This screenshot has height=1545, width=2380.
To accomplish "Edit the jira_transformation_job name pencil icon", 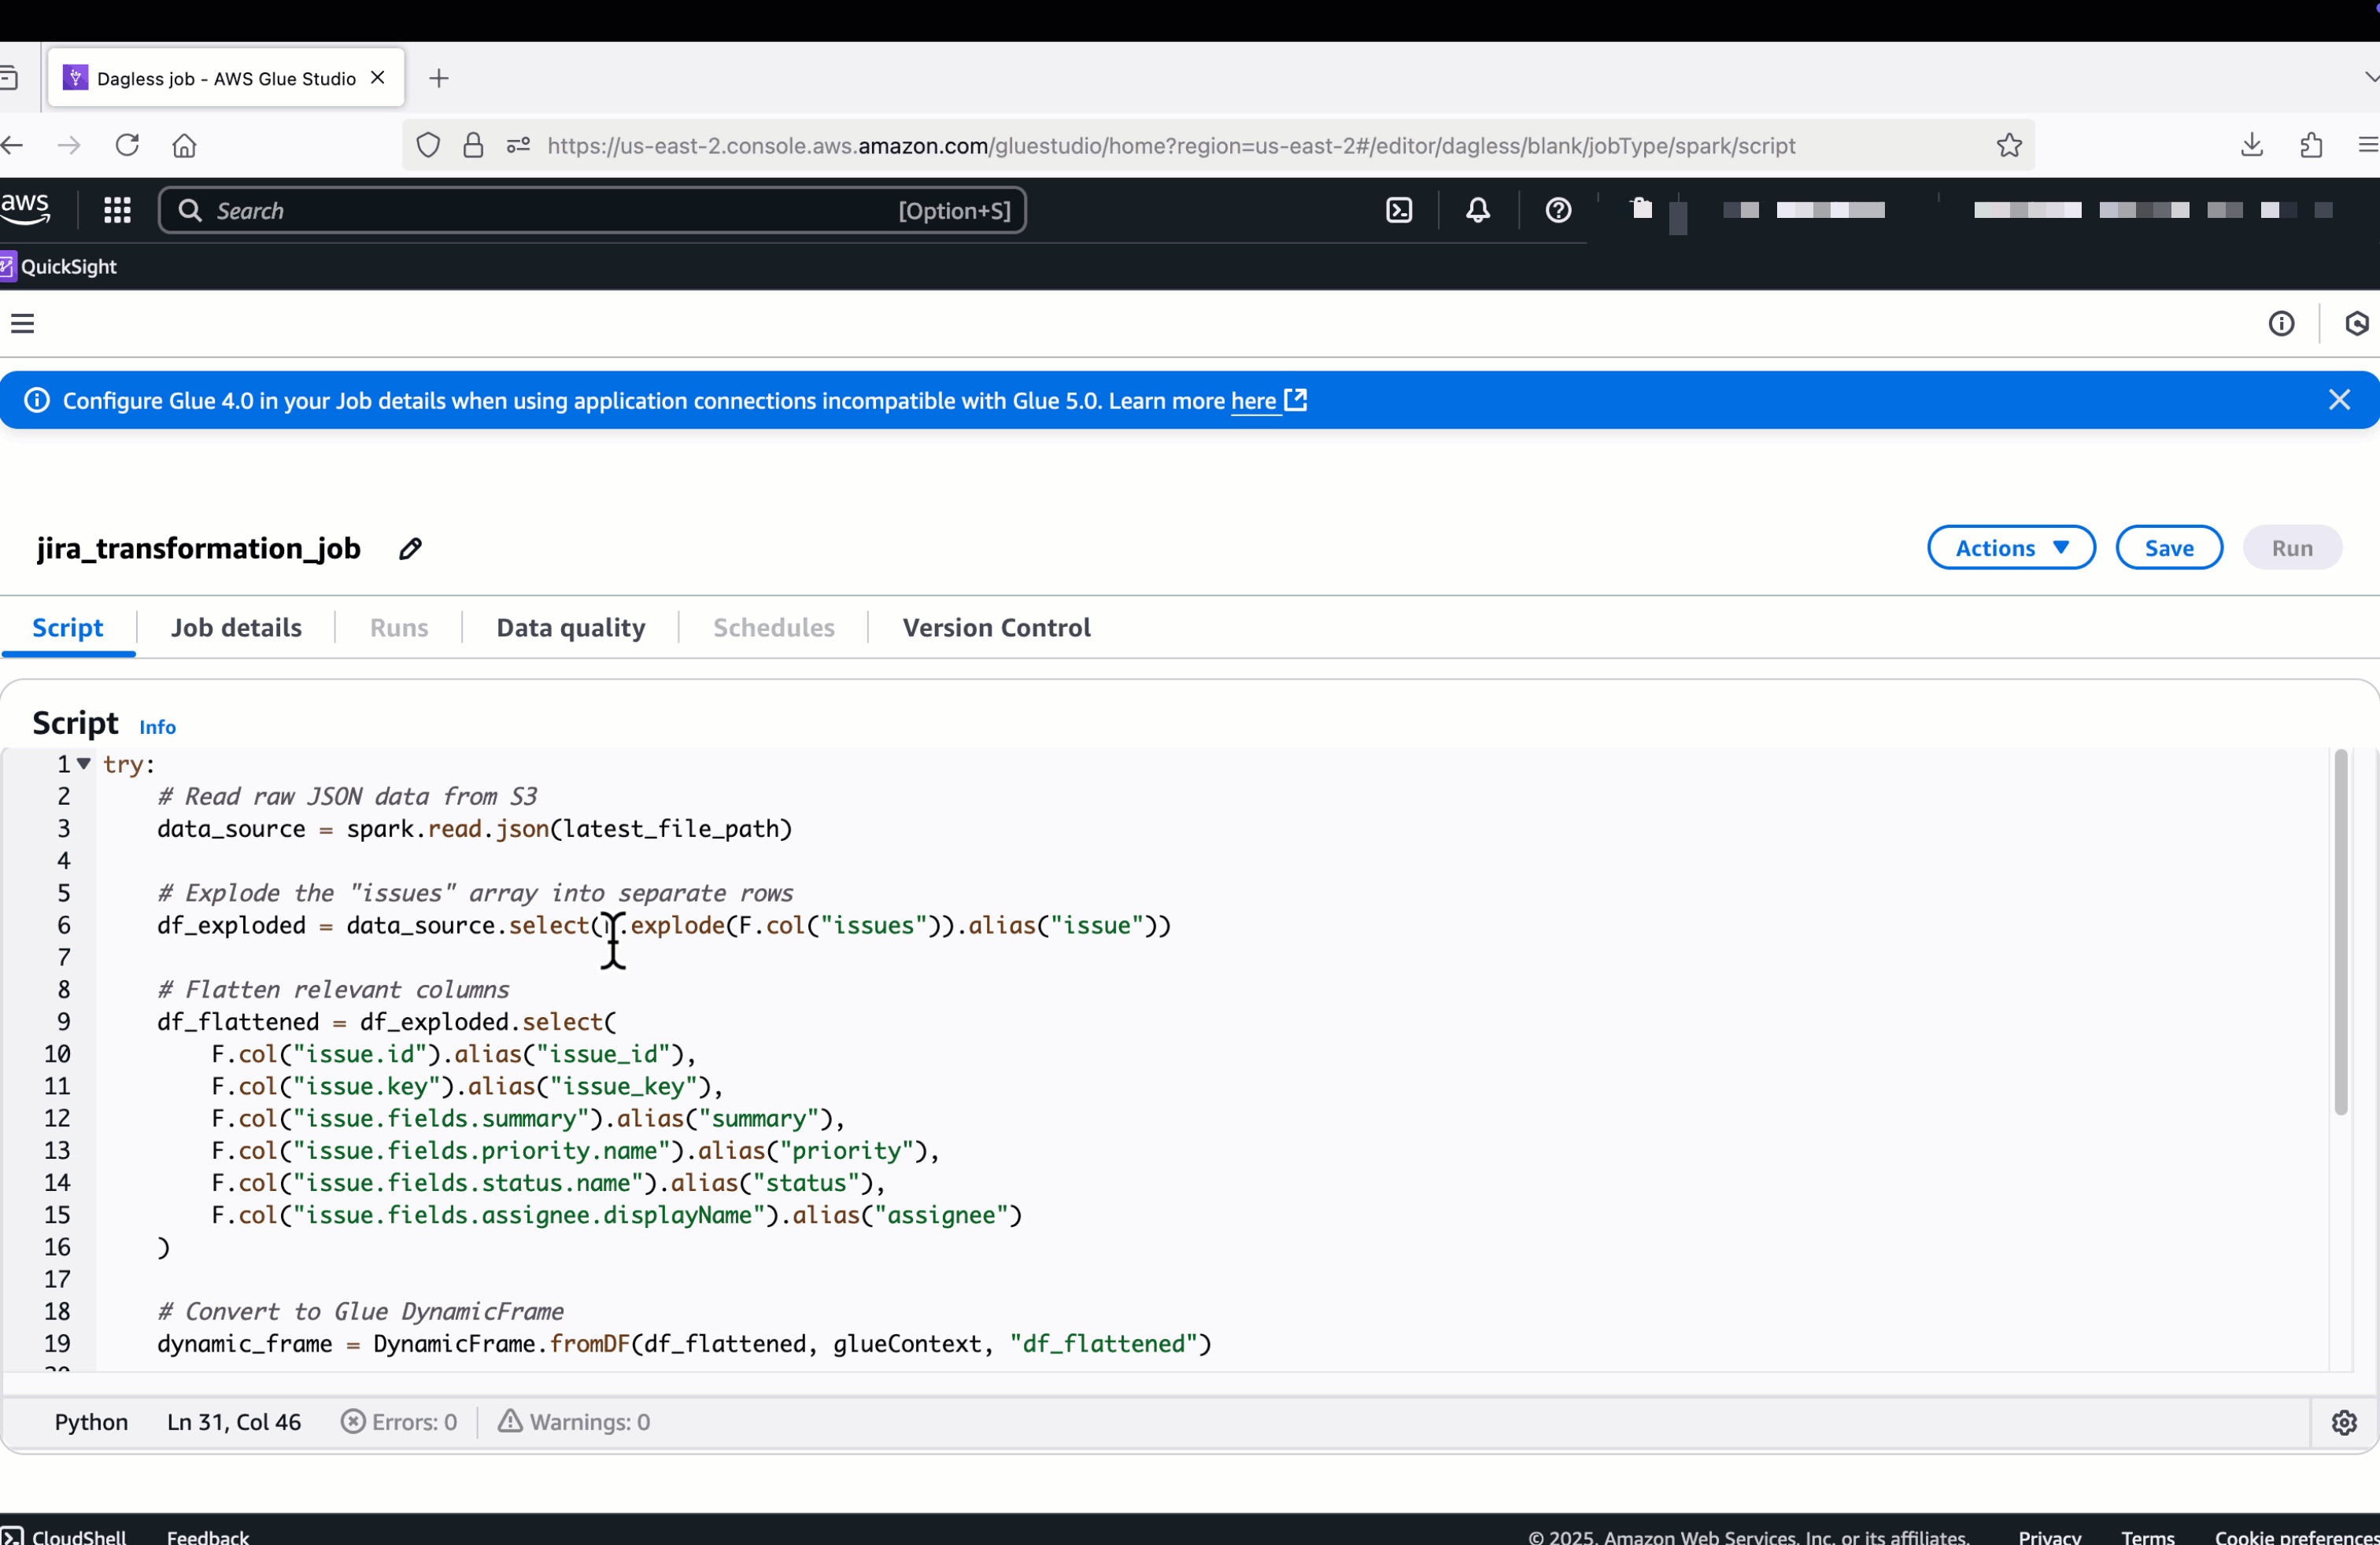I will 410,548.
